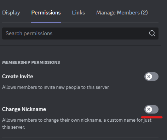Select the Permissions tab
This screenshot has height=140, width=167.
(46, 13)
